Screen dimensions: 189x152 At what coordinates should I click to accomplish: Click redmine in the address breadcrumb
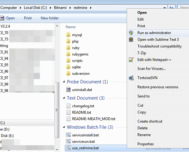(x=80, y=7)
